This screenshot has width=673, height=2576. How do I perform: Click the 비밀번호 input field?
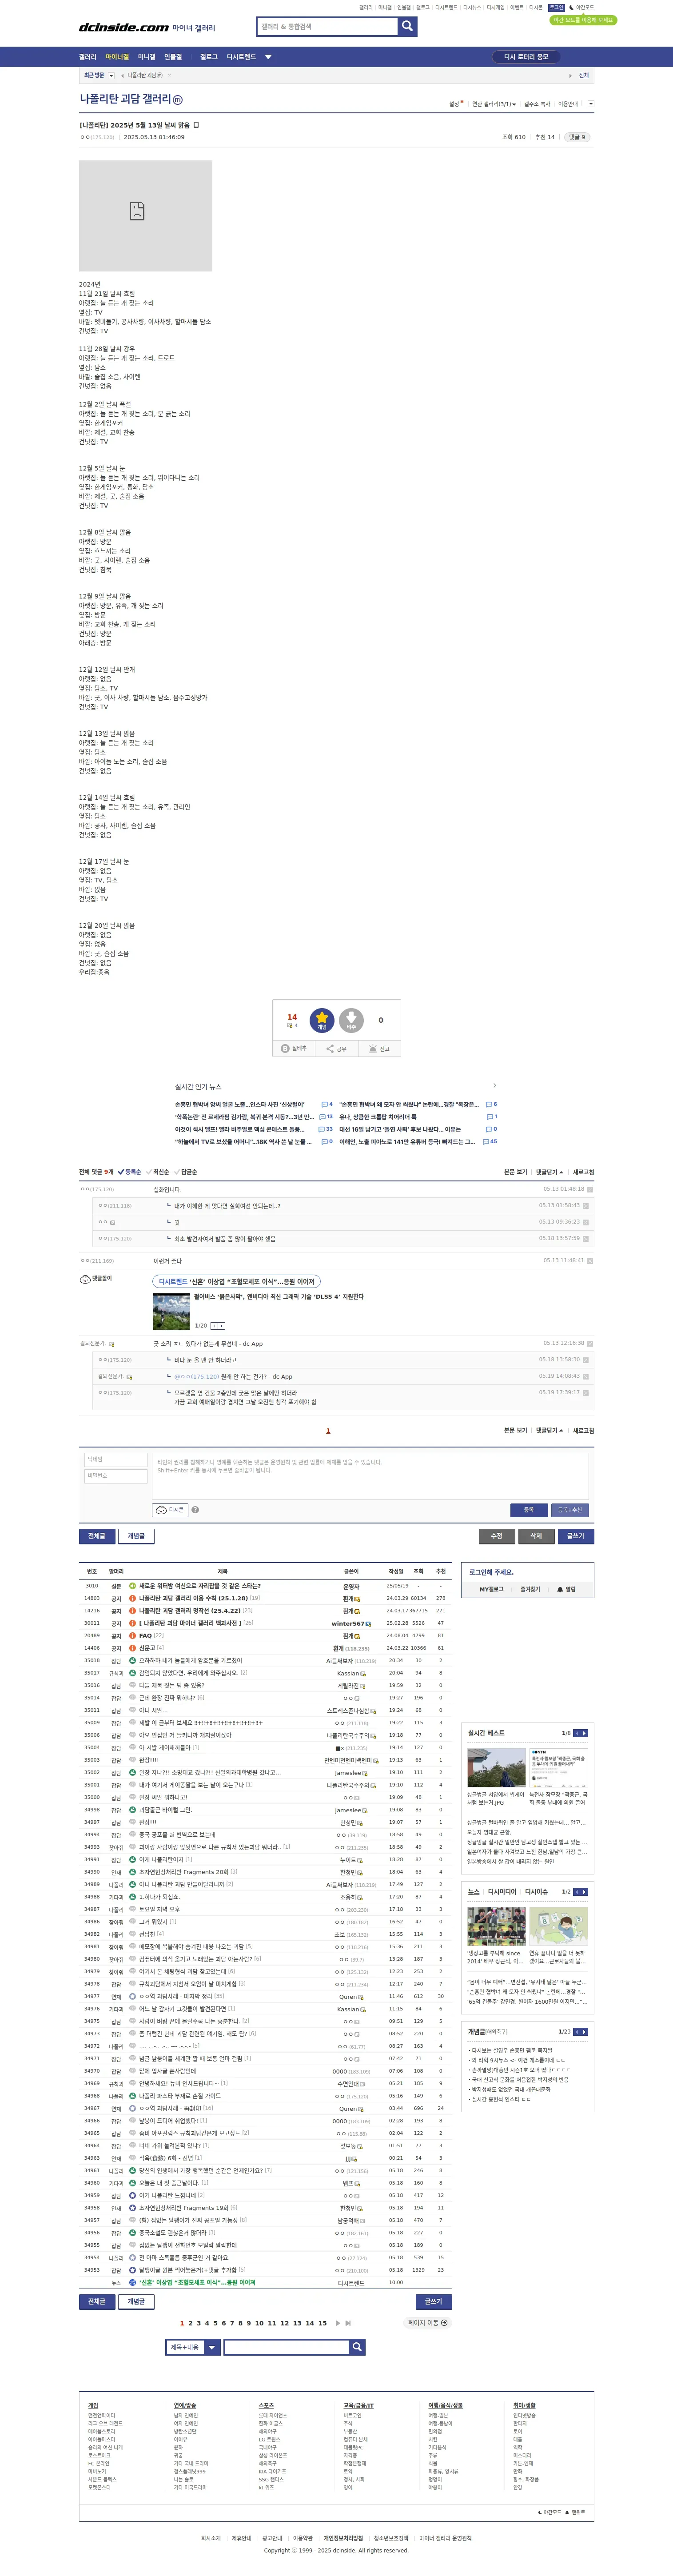(x=116, y=1476)
